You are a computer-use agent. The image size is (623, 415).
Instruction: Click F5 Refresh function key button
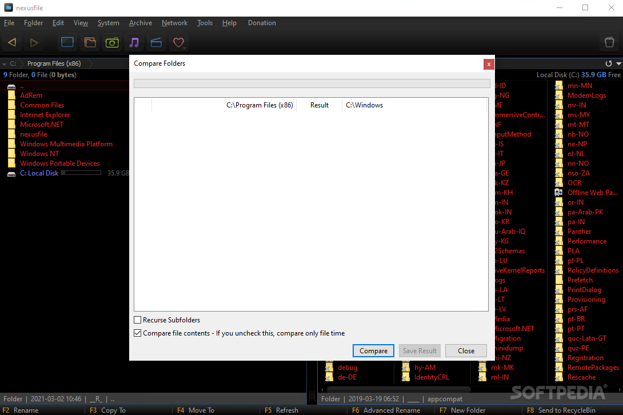[281, 410]
